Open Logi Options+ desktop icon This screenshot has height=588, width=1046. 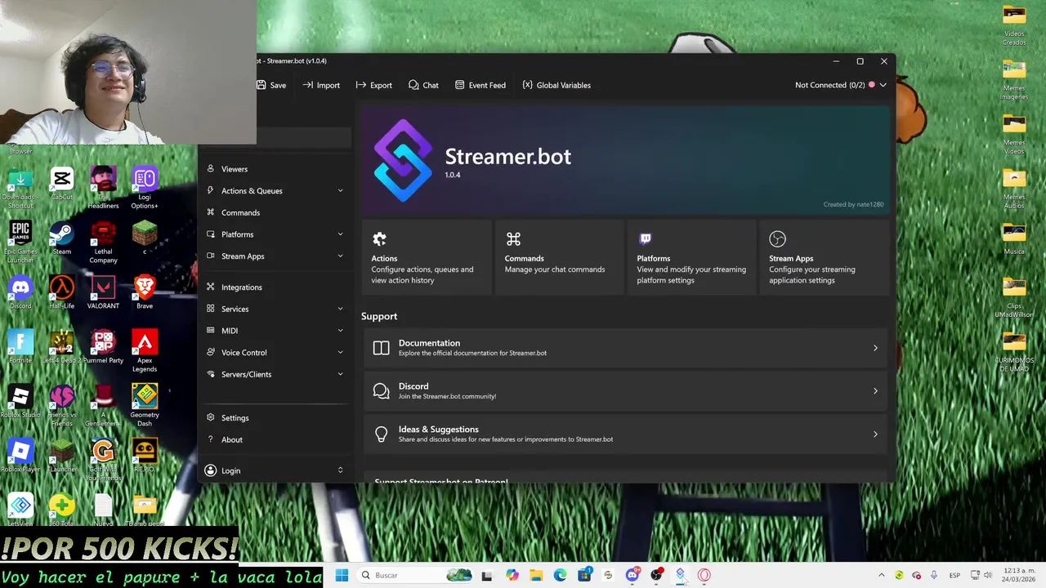145,188
